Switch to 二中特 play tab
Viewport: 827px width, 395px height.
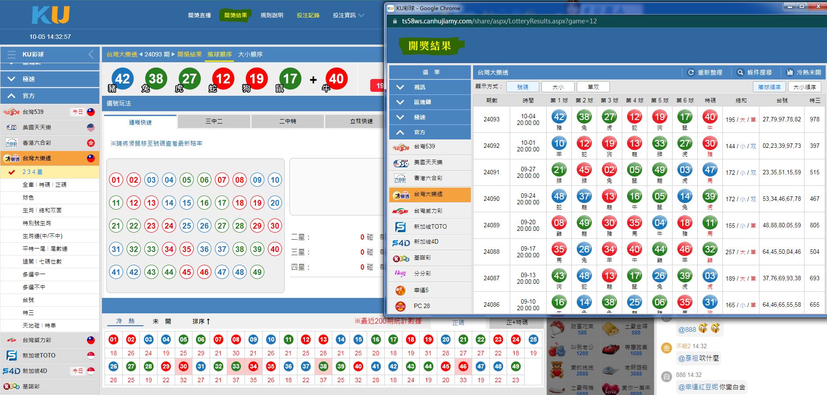288,121
